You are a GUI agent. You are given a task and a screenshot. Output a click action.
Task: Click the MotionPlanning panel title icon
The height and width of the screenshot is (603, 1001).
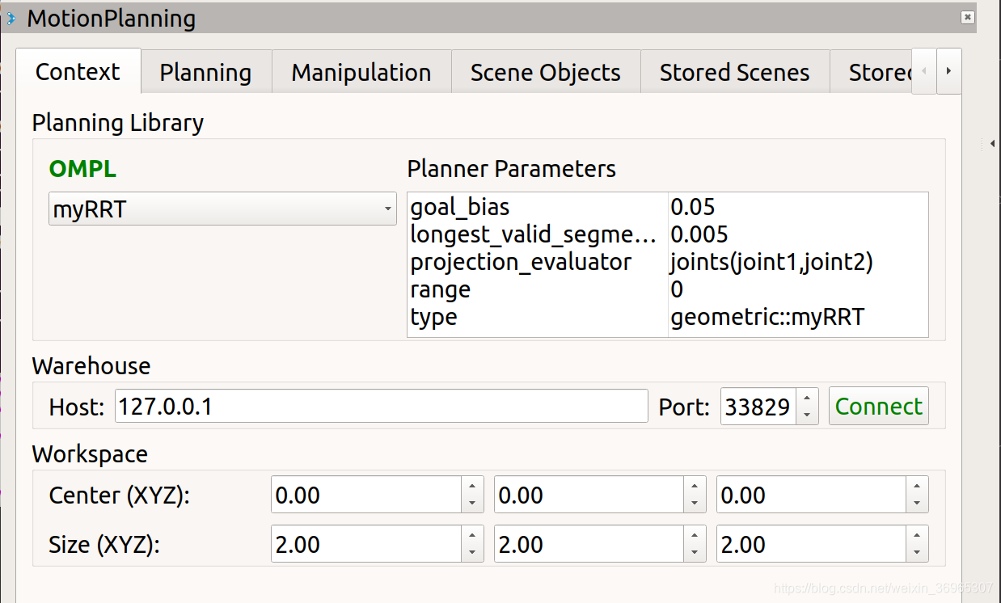click(x=11, y=18)
